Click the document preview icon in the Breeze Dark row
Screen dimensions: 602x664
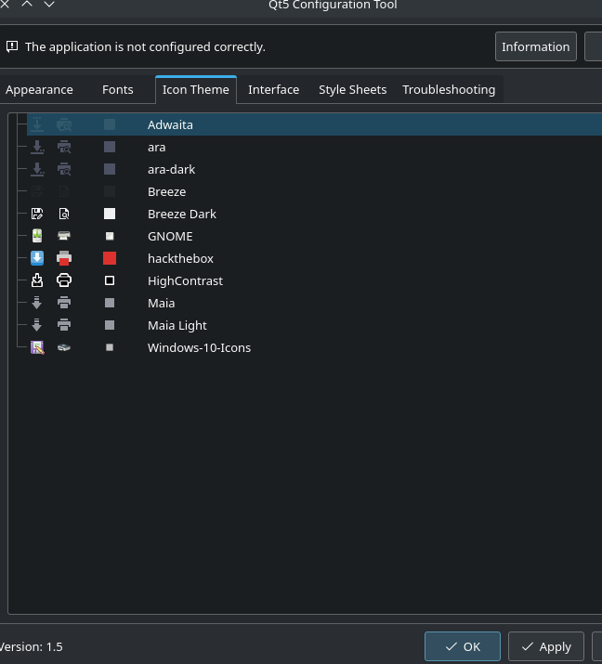click(x=64, y=214)
